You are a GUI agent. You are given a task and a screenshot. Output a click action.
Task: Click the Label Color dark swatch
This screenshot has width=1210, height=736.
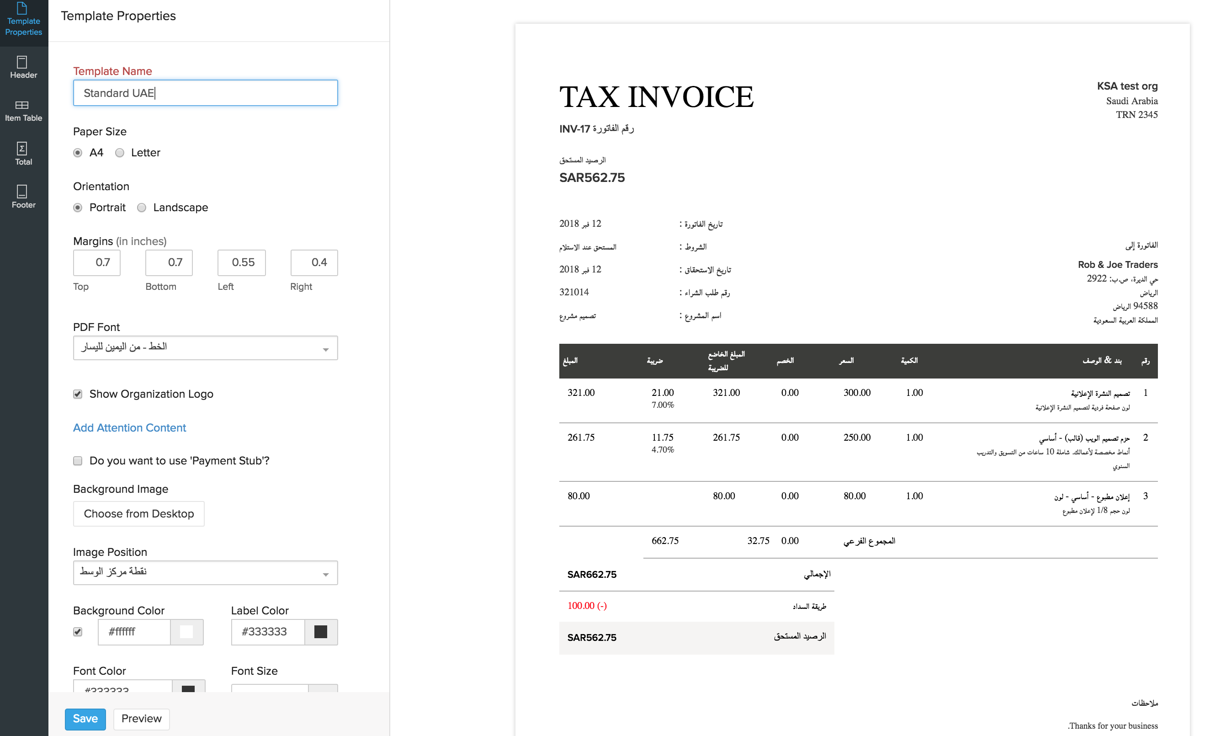pyautogui.click(x=321, y=632)
